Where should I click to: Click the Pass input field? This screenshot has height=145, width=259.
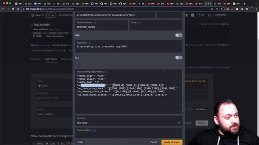156,25
